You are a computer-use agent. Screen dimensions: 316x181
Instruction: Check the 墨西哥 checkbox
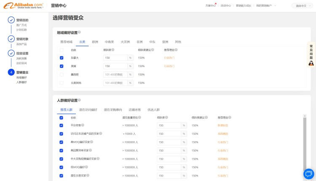click(x=62, y=74)
